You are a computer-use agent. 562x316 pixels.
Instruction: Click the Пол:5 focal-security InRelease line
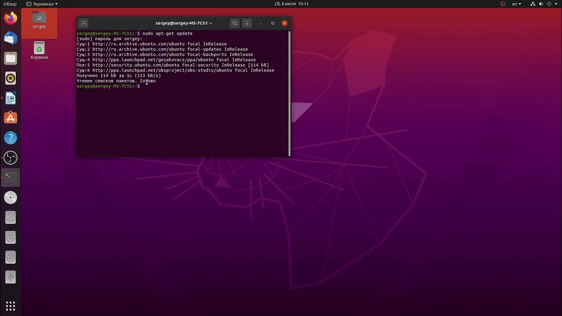[x=173, y=65]
